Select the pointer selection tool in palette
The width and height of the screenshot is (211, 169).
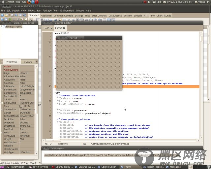click(31, 20)
